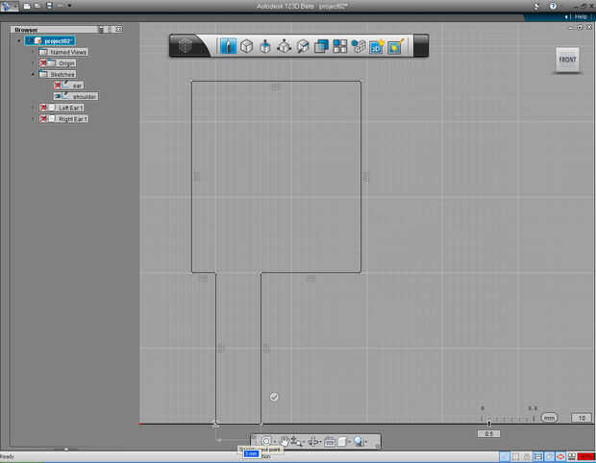Click the green checkmark to finish sketch
The image size is (596, 463).
click(x=274, y=397)
